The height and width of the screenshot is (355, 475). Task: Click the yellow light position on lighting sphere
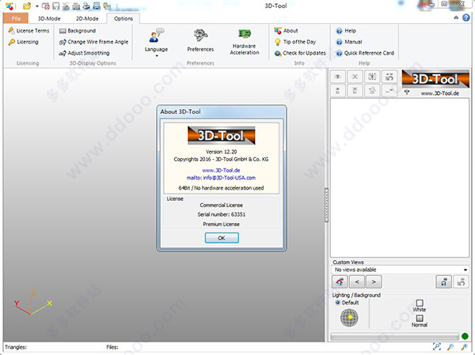(x=350, y=317)
